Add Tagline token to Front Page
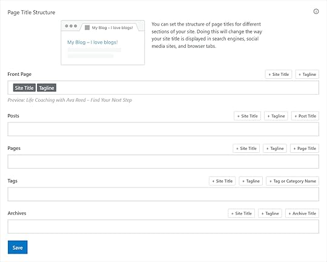The width and height of the screenshot is (327, 262). coord(307,75)
